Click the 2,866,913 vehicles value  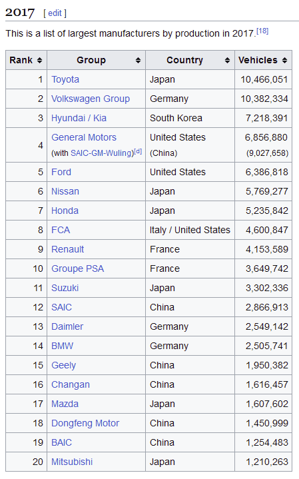tap(266, 307)
